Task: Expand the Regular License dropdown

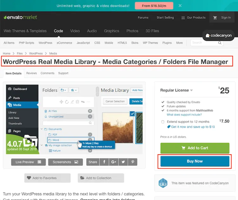Action: (176, 90)
